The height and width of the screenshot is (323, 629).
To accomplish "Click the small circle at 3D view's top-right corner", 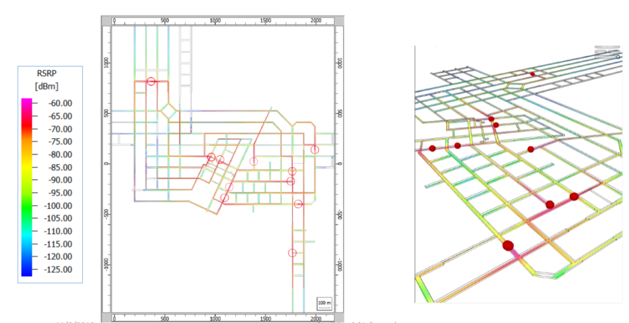I will (x=617, y=57).
